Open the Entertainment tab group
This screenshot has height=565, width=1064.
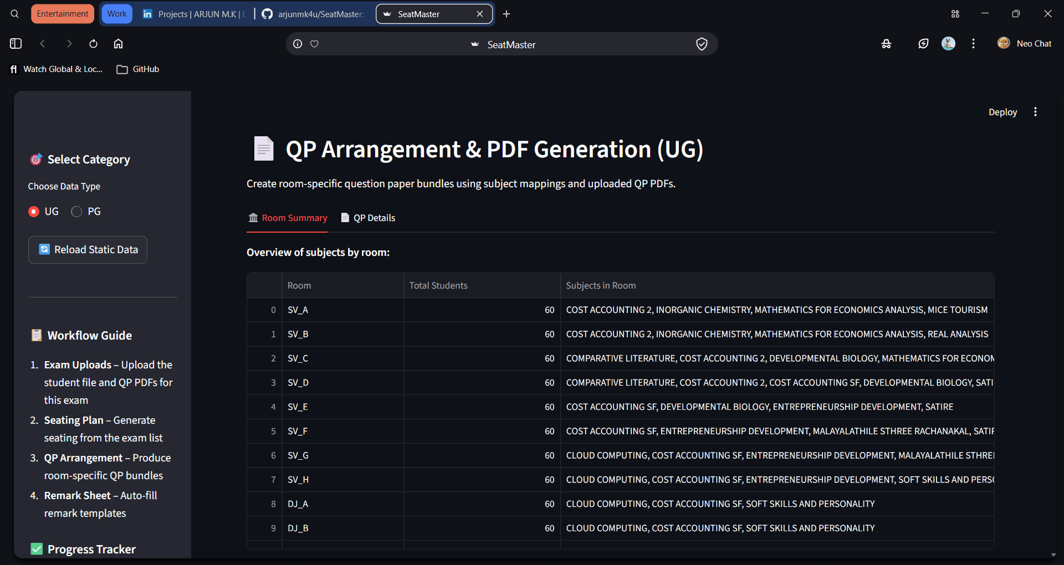pyautogui.click(x=63, y=14)
